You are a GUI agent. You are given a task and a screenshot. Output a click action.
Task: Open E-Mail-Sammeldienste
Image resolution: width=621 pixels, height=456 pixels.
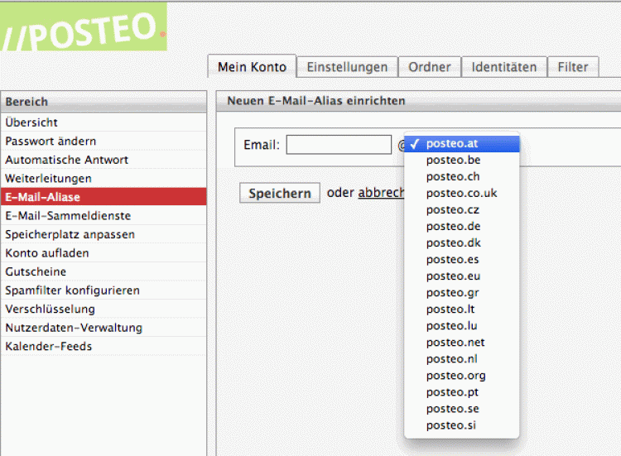103,215
